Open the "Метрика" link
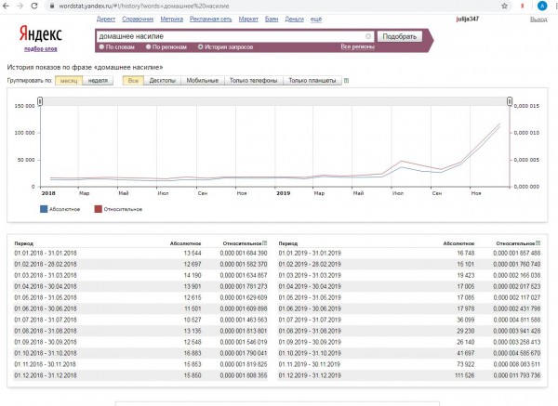 174,19
